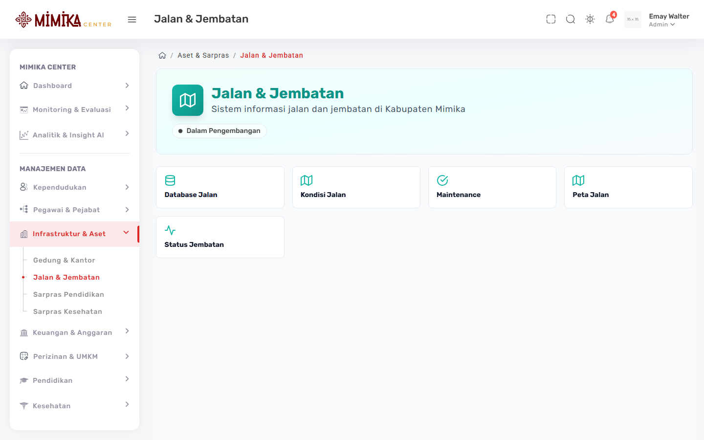704x440 pixels.
Task: Expand the Kesehatan chevron
Action: pos(127,404)
